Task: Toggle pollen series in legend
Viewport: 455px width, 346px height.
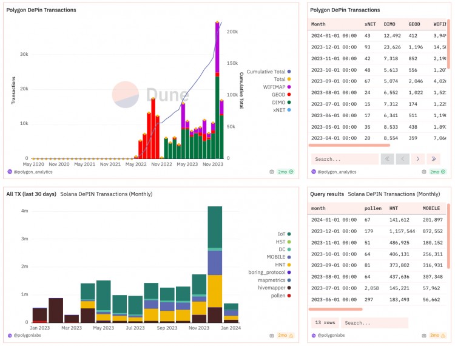Action: point(281,296)
